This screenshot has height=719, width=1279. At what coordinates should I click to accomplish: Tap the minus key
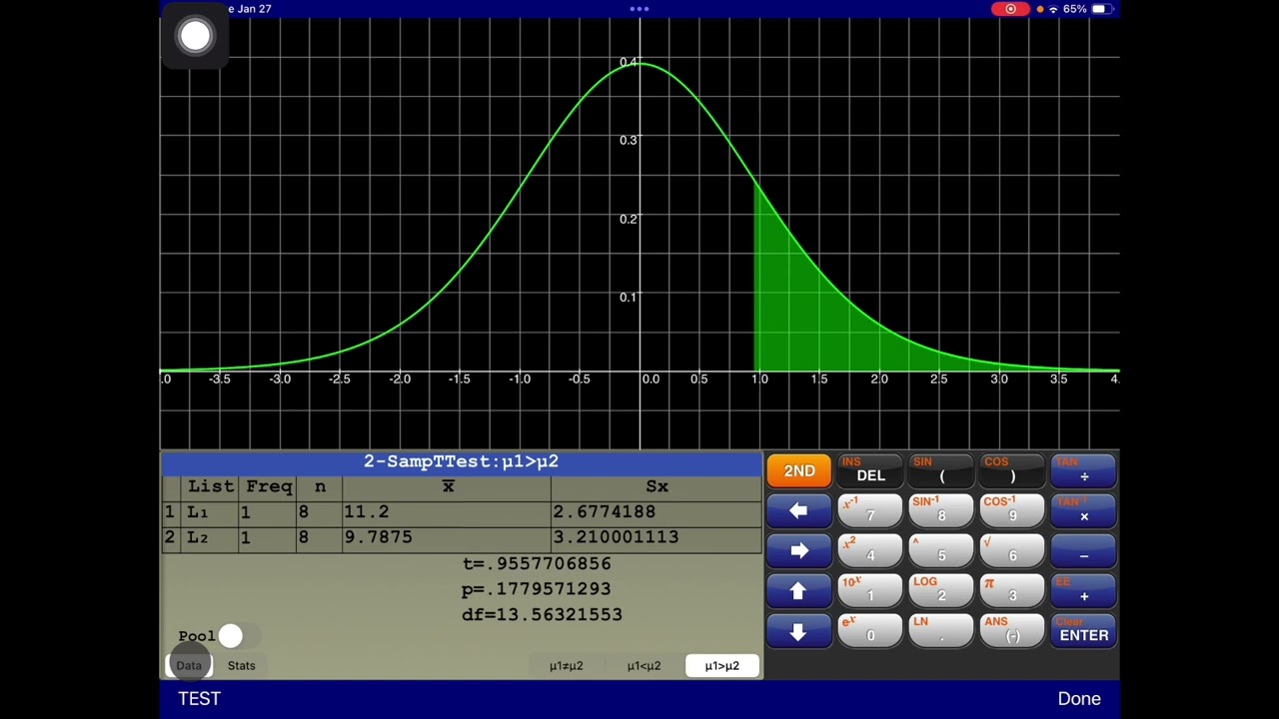tap(1083, 551)
